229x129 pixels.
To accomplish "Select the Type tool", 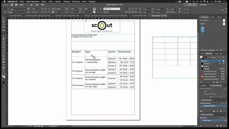I will click(4, 33).
